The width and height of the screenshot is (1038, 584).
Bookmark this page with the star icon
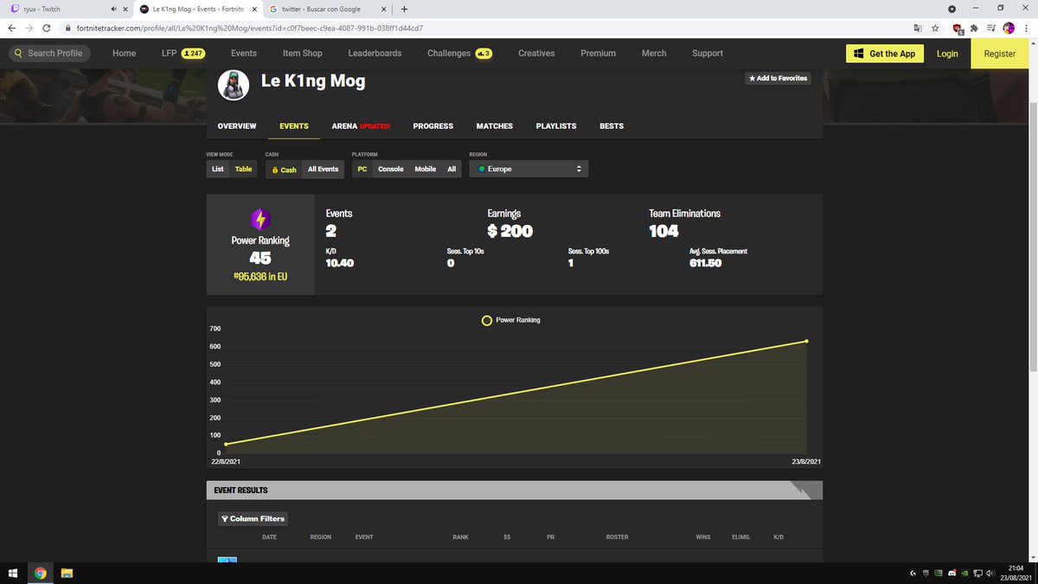point(935,28)
